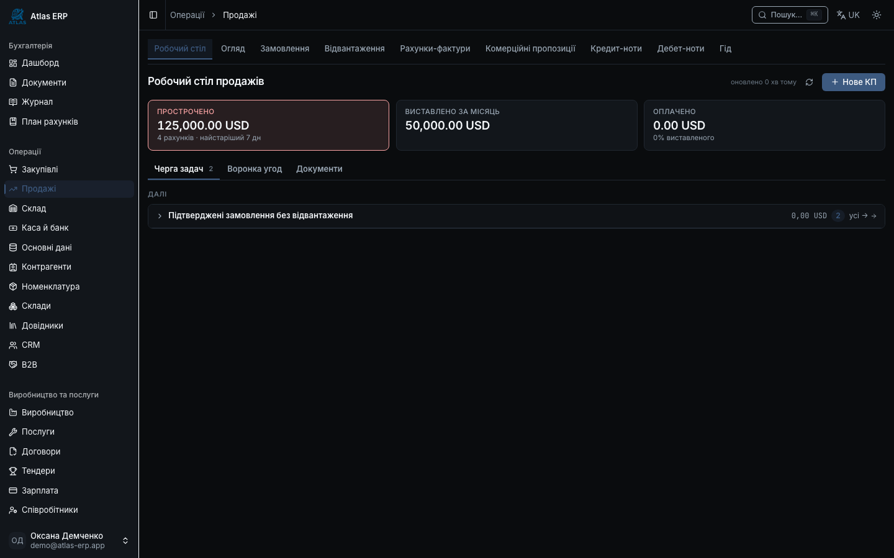Open the Прострочено overdue card
The height and width of the screenshot is (558, 894).
[268, 125]
